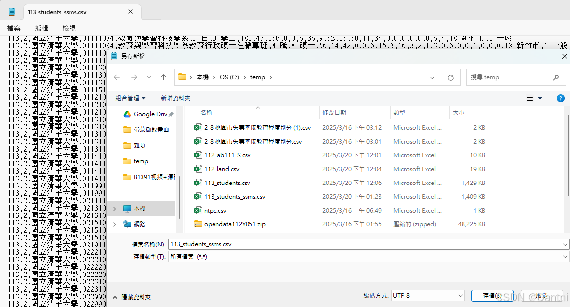Click the folder icon in the address bar

tap(182, 77)
